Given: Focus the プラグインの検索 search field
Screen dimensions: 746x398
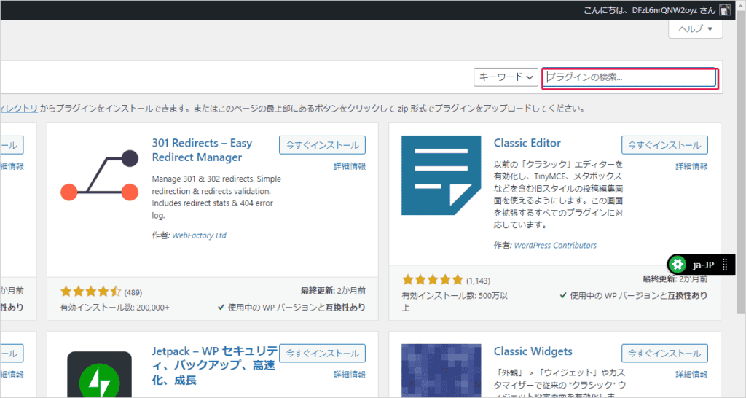Looking at the screenshot, I should [x=630, y=77].
